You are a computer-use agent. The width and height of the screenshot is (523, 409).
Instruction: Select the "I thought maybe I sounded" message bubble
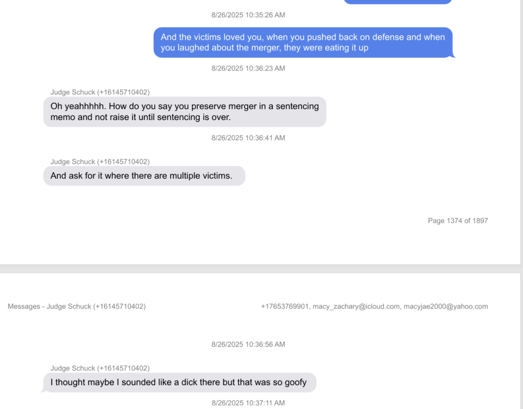coord(179,382)
